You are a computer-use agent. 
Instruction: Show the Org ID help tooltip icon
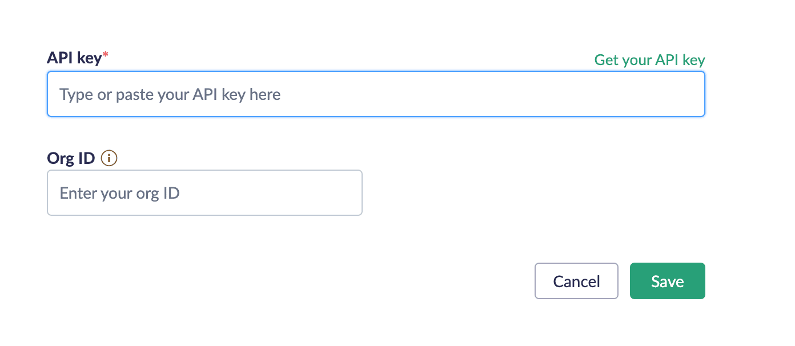pos(109,158)
